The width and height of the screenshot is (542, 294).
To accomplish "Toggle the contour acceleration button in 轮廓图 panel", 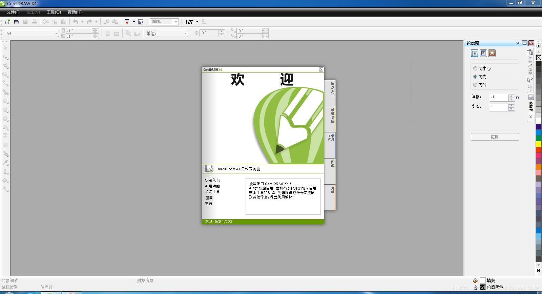I will click(492, 53).
